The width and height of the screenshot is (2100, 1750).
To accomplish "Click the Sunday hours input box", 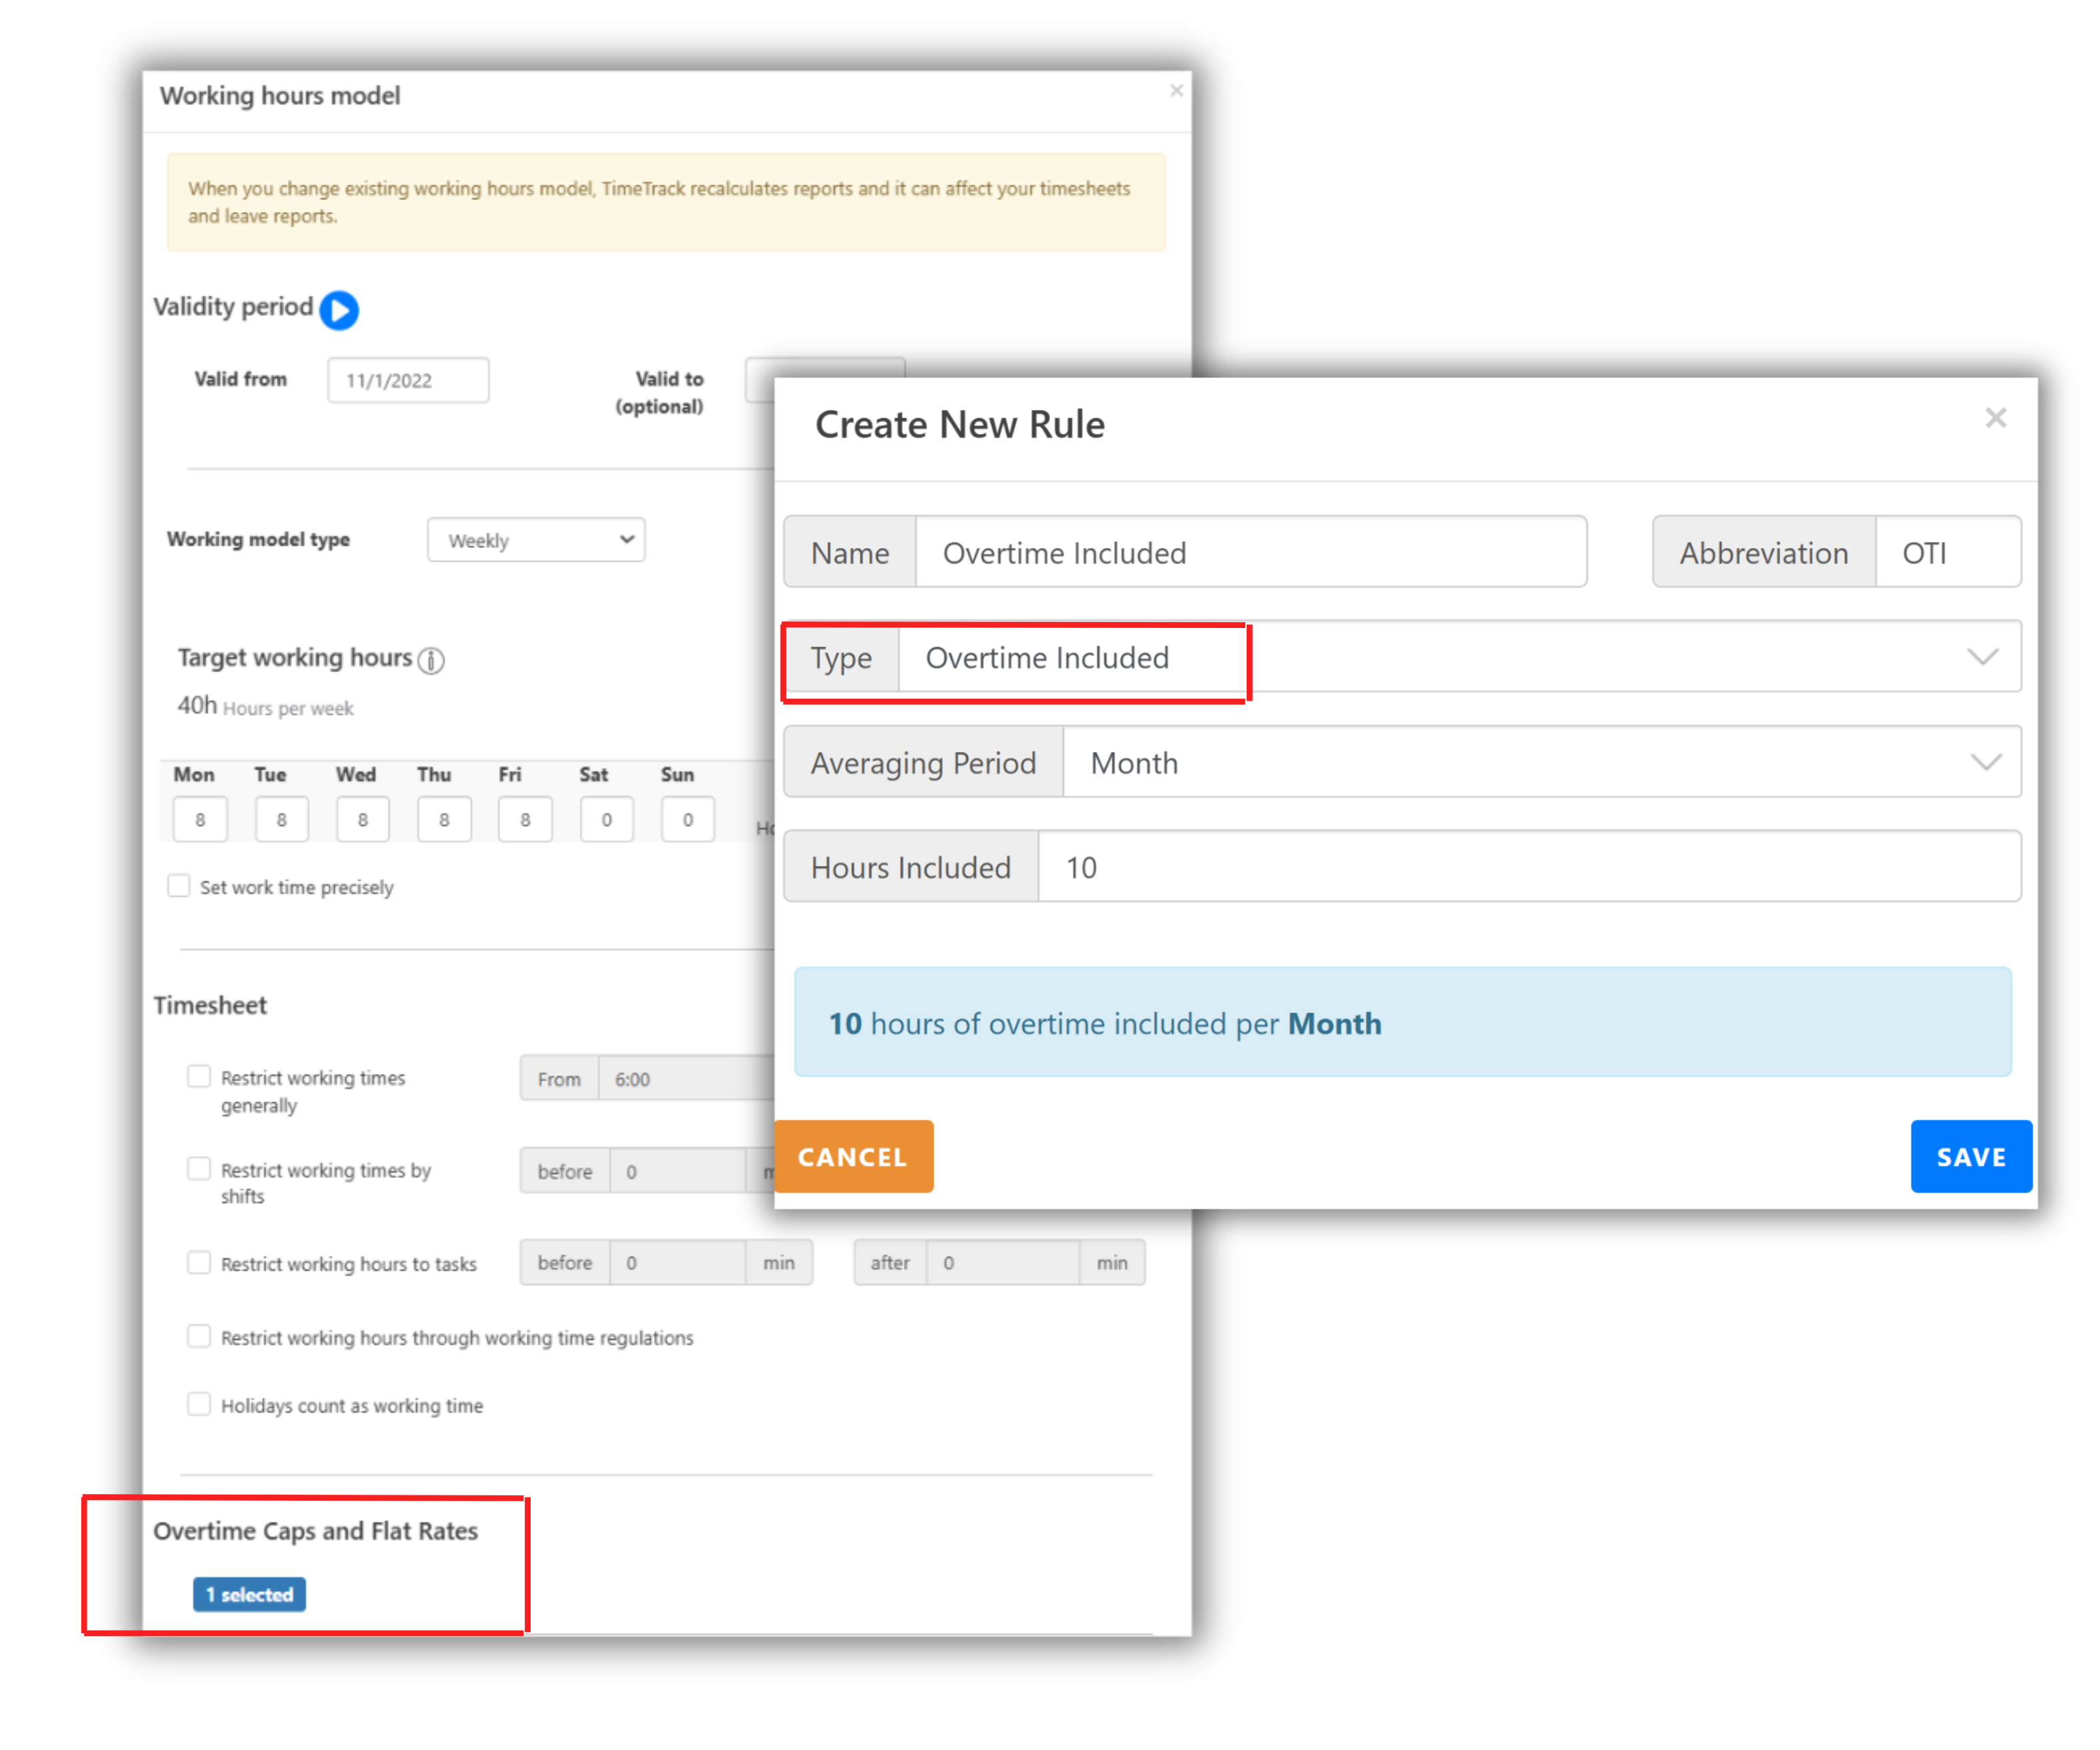I will [687, 820].
